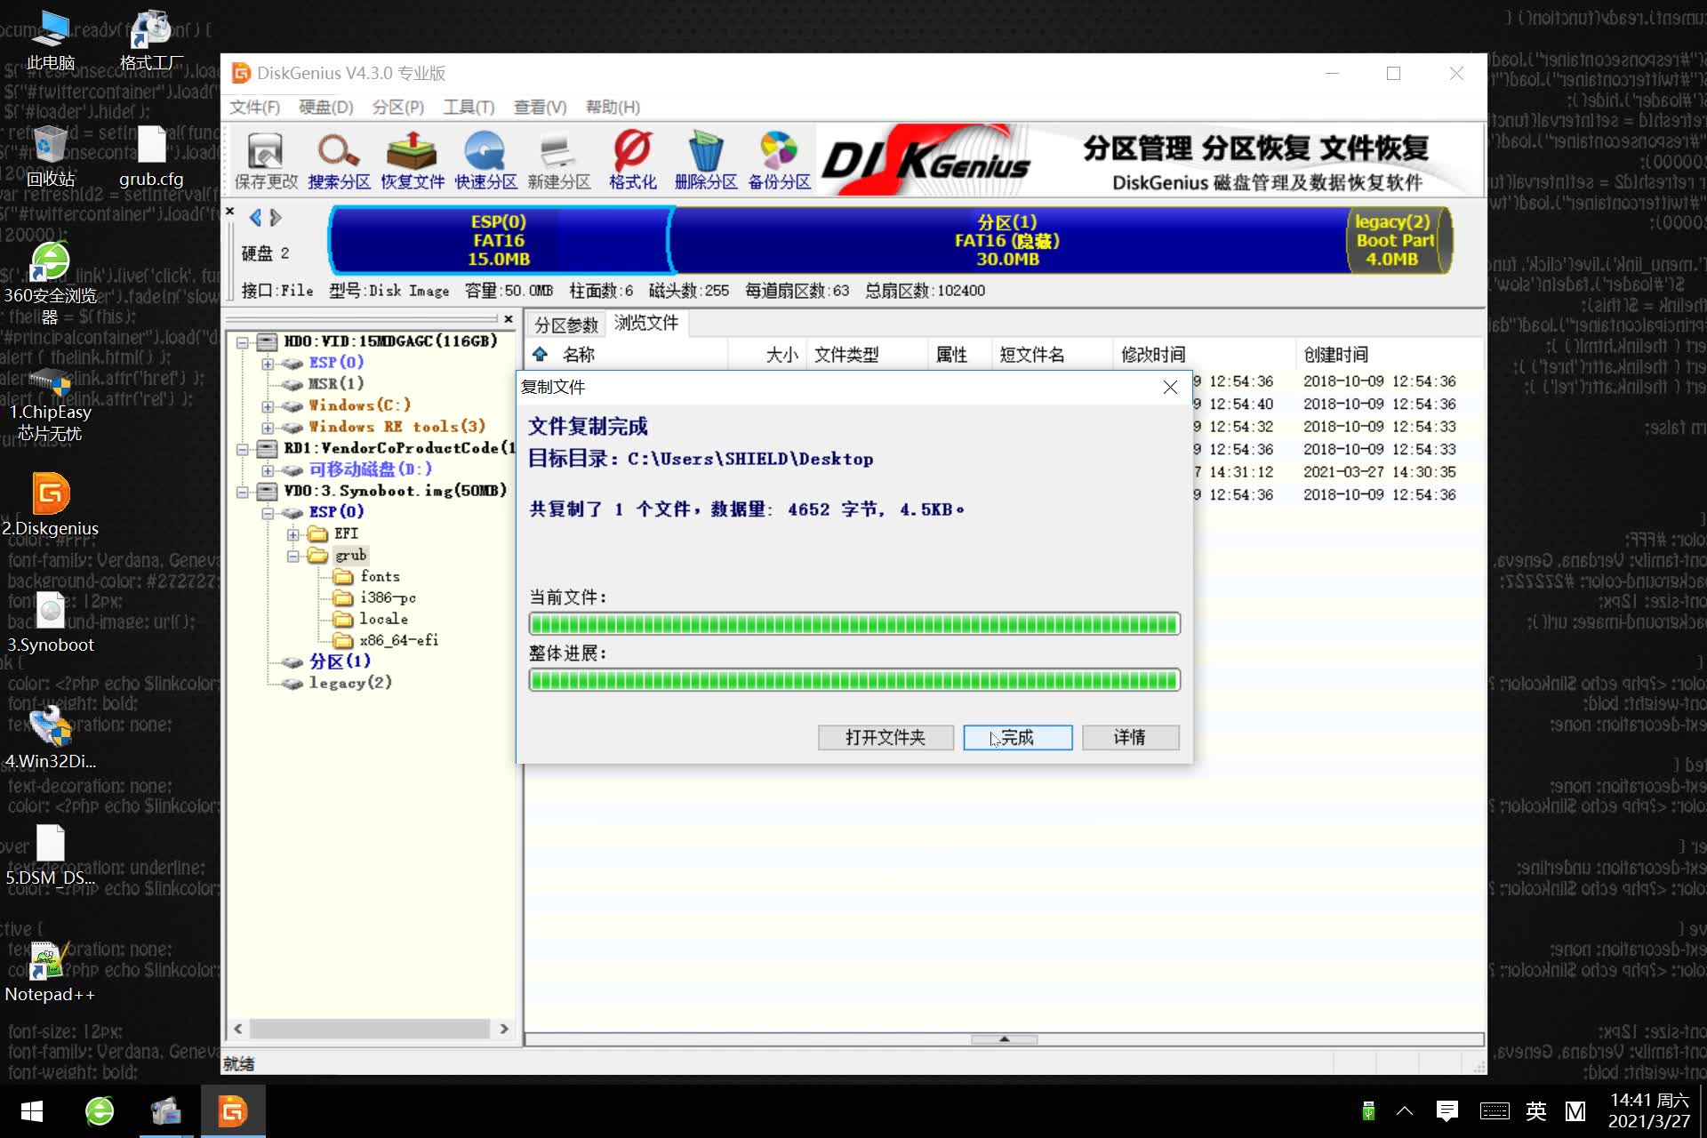Switch to the Browse Files (浏览文件) tab
1707x1138 pixels.
646,323
